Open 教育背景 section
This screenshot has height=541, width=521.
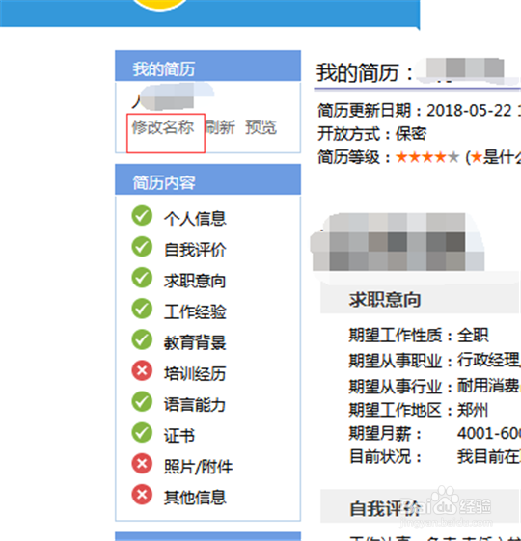(x=195, y=342)
